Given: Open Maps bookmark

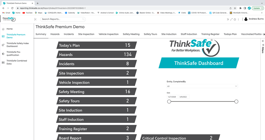Looking at the screenshot, I should (39, 13).
